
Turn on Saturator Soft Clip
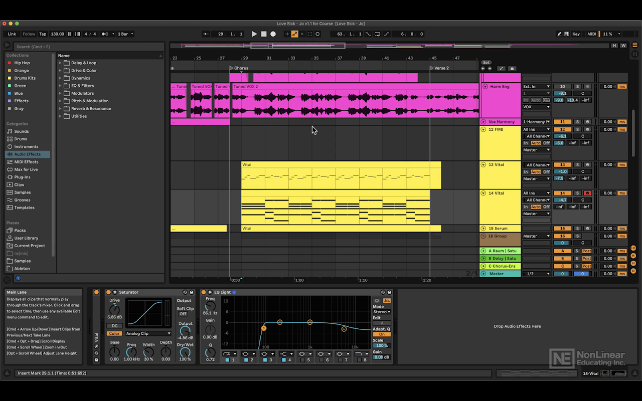pos(183,314)
